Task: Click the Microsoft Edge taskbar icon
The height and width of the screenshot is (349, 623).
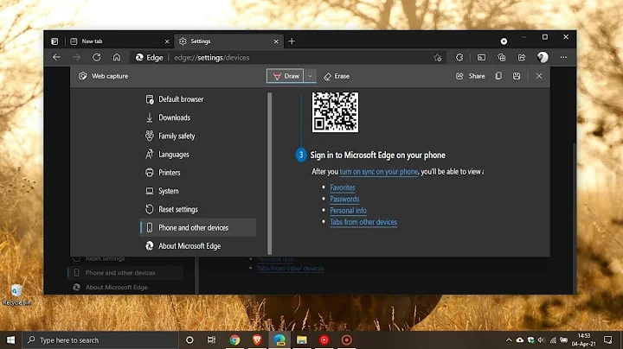Action: click(x=279, y=339)
